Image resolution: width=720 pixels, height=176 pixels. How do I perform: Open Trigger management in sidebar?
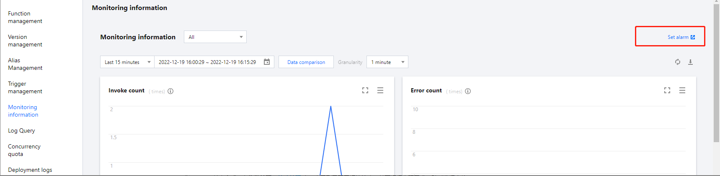click(25, 87)
